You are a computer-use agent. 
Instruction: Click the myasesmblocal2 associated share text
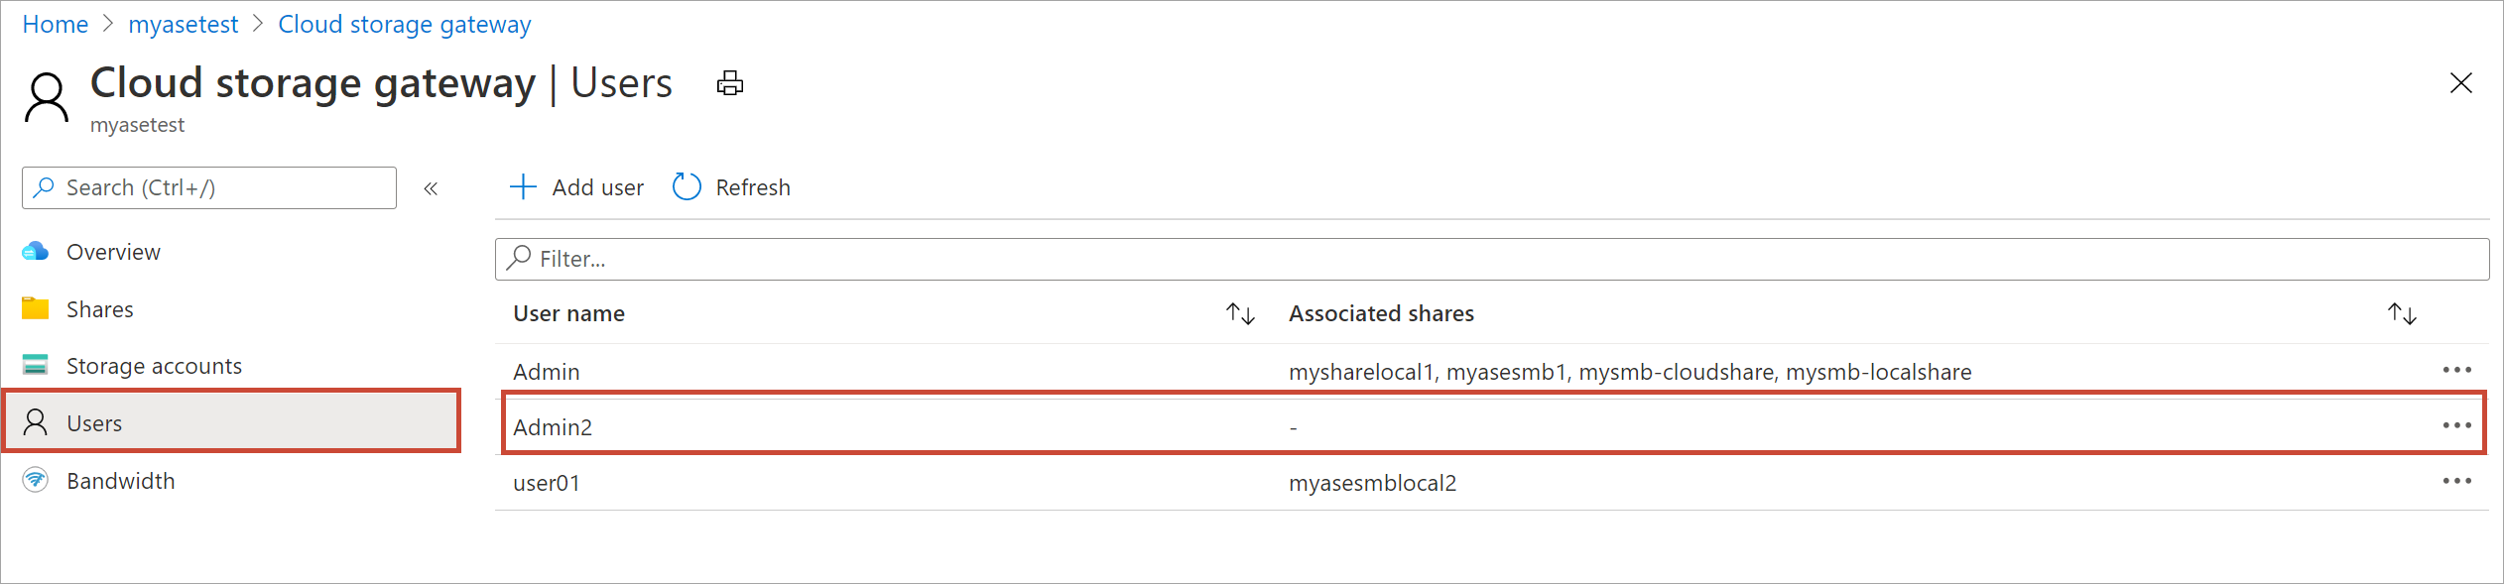click(1372, 483)
